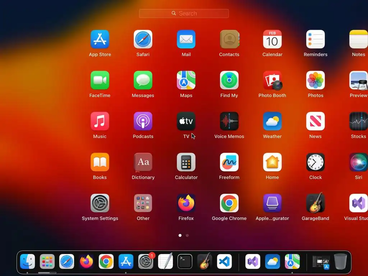
Task: Open the Stocks app
Action: (x=358, y=121)
